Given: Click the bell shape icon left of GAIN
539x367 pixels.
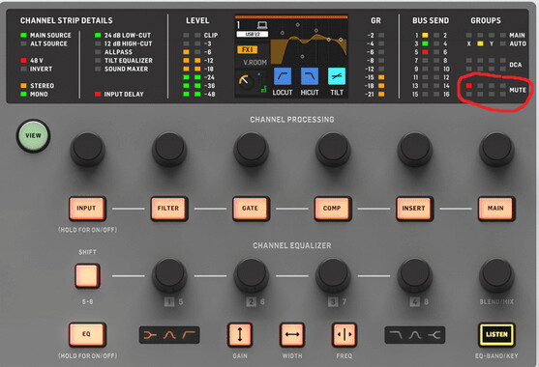Looking at the screenshot, I should tap(169, 335).
